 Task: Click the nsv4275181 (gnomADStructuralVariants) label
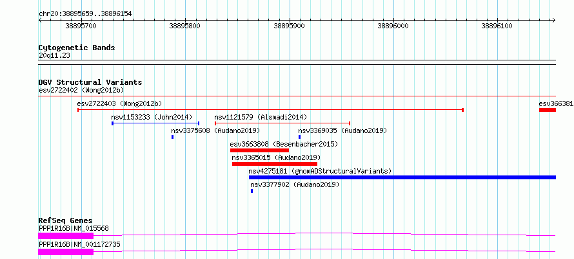pos(320,171)
